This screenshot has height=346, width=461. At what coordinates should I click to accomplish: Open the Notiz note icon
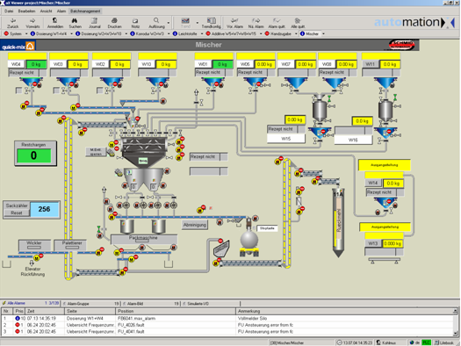pyautogui.click(x=135, y=21)
